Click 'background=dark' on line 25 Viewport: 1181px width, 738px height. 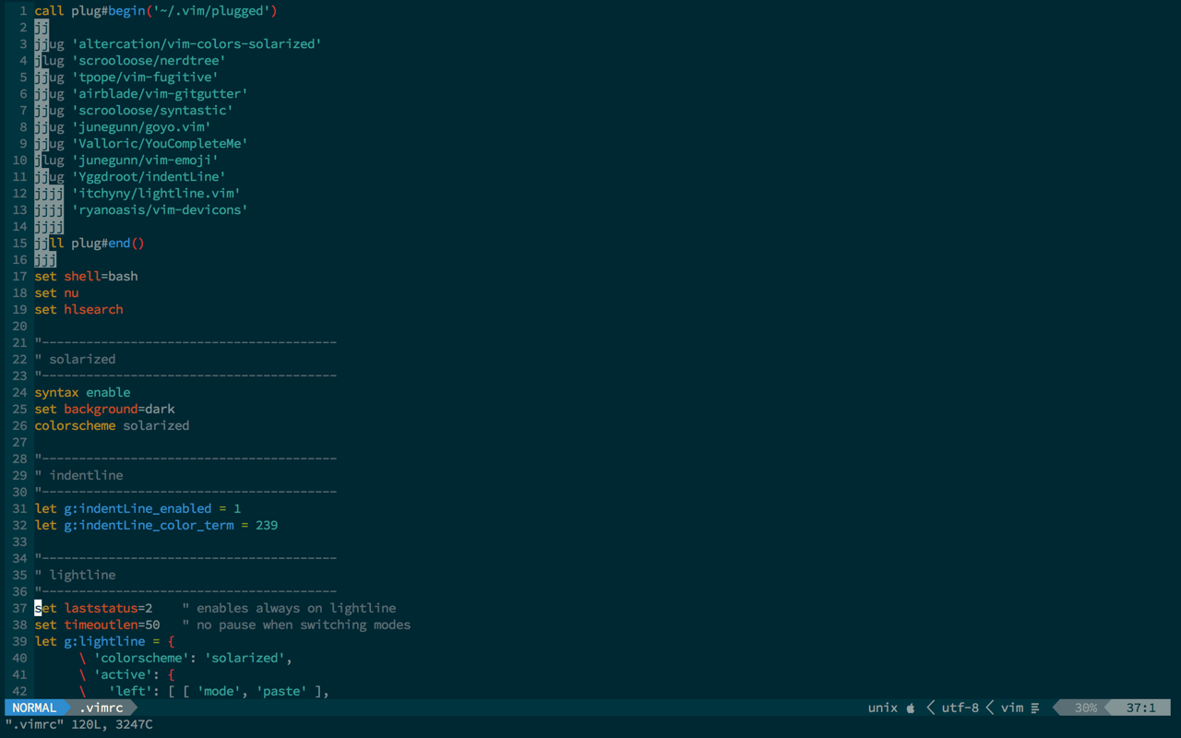coord(120,409)
